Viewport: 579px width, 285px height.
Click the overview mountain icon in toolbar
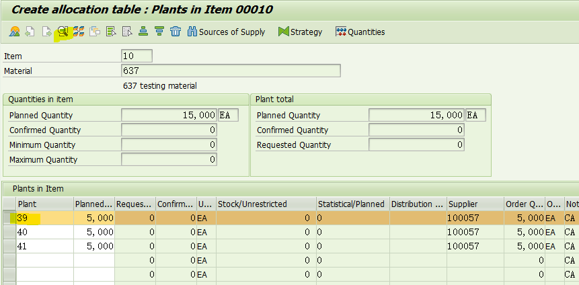coord(14,32)
